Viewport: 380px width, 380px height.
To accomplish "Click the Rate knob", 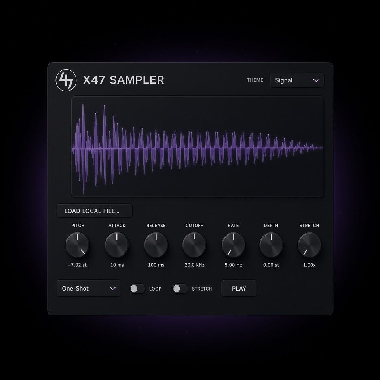I will [x=234, y=245].
